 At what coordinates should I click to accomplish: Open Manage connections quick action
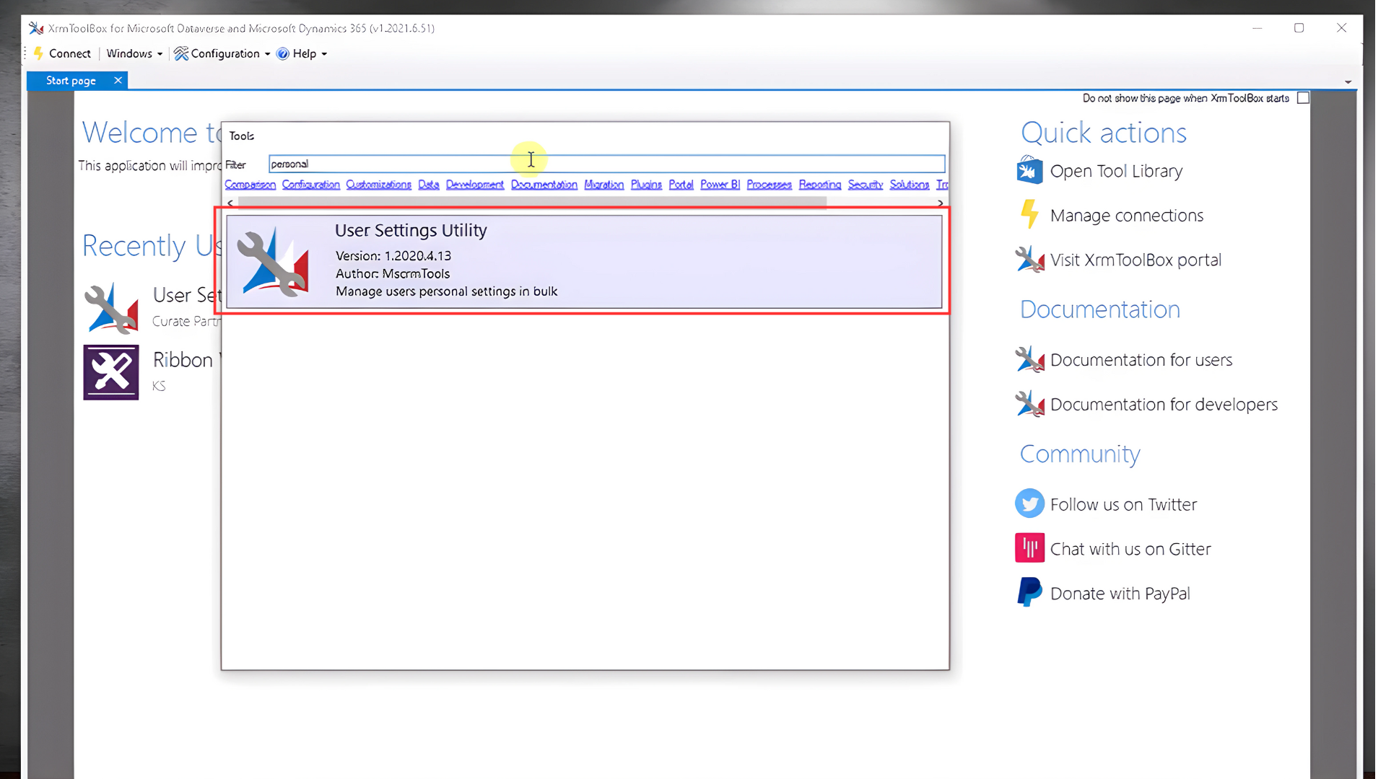click(1126, 215)
